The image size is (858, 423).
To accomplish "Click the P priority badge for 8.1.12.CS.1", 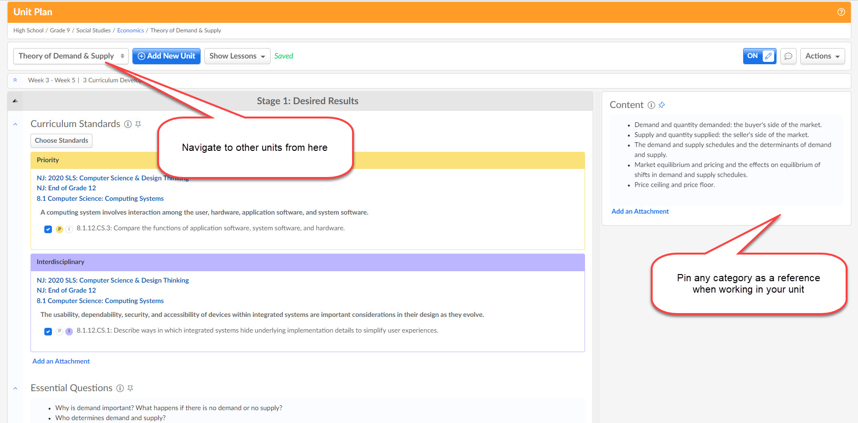I will pos(60,331).
